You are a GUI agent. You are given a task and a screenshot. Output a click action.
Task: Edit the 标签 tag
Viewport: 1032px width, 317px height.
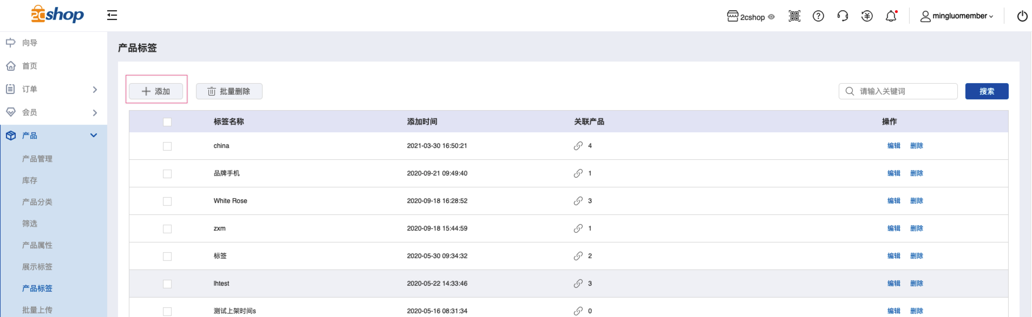(x=893, y=256)
